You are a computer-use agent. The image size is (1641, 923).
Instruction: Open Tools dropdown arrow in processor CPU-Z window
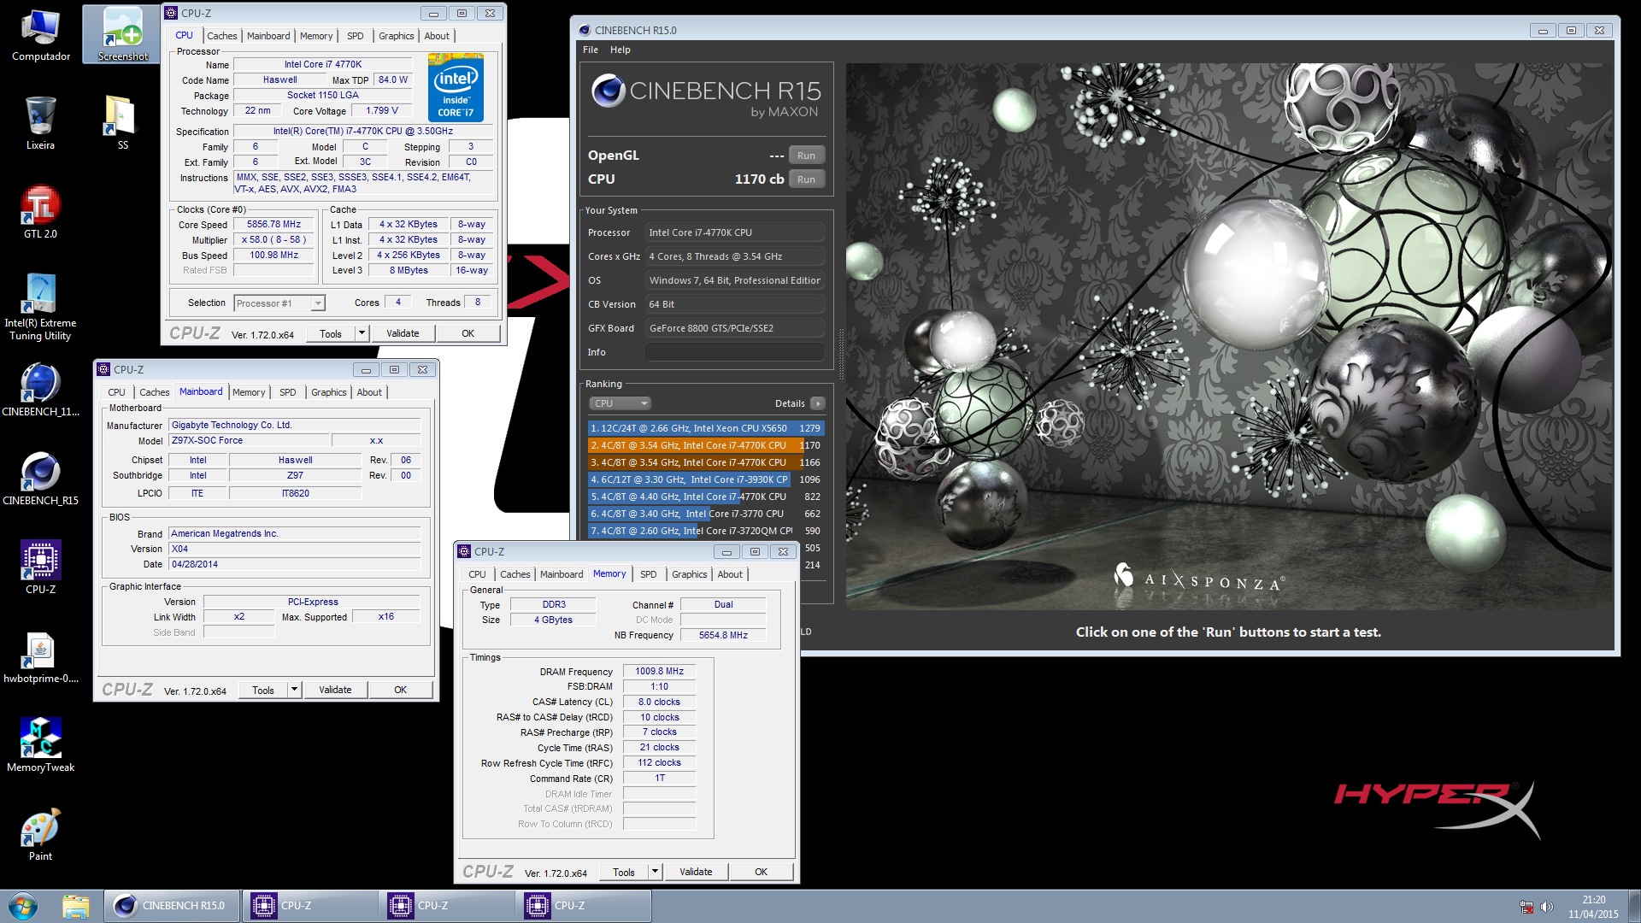point(362,333)
